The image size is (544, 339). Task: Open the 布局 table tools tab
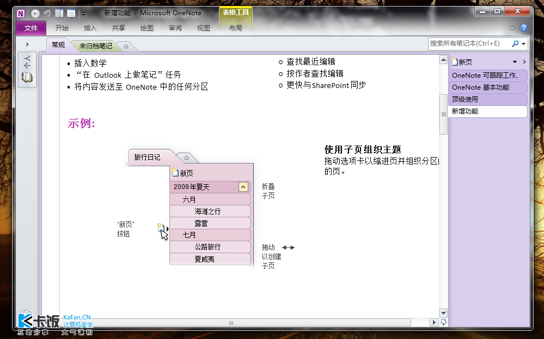236,28
